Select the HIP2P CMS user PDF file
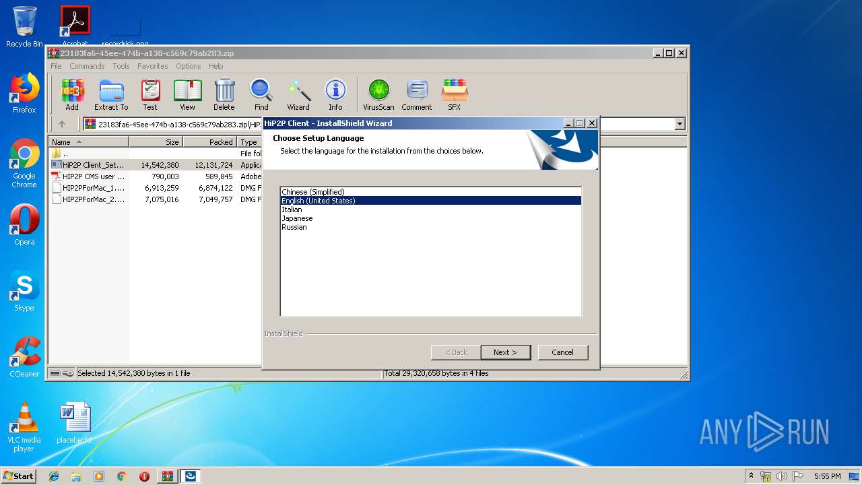Viewport: 862px width, 485px height. [156, 176]
